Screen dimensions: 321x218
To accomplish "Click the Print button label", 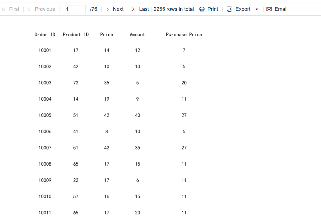I will pos(213,9).
